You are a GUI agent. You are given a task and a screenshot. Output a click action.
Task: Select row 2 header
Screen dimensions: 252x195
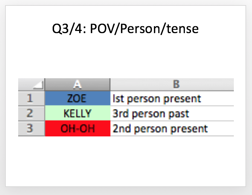point(31,114)
